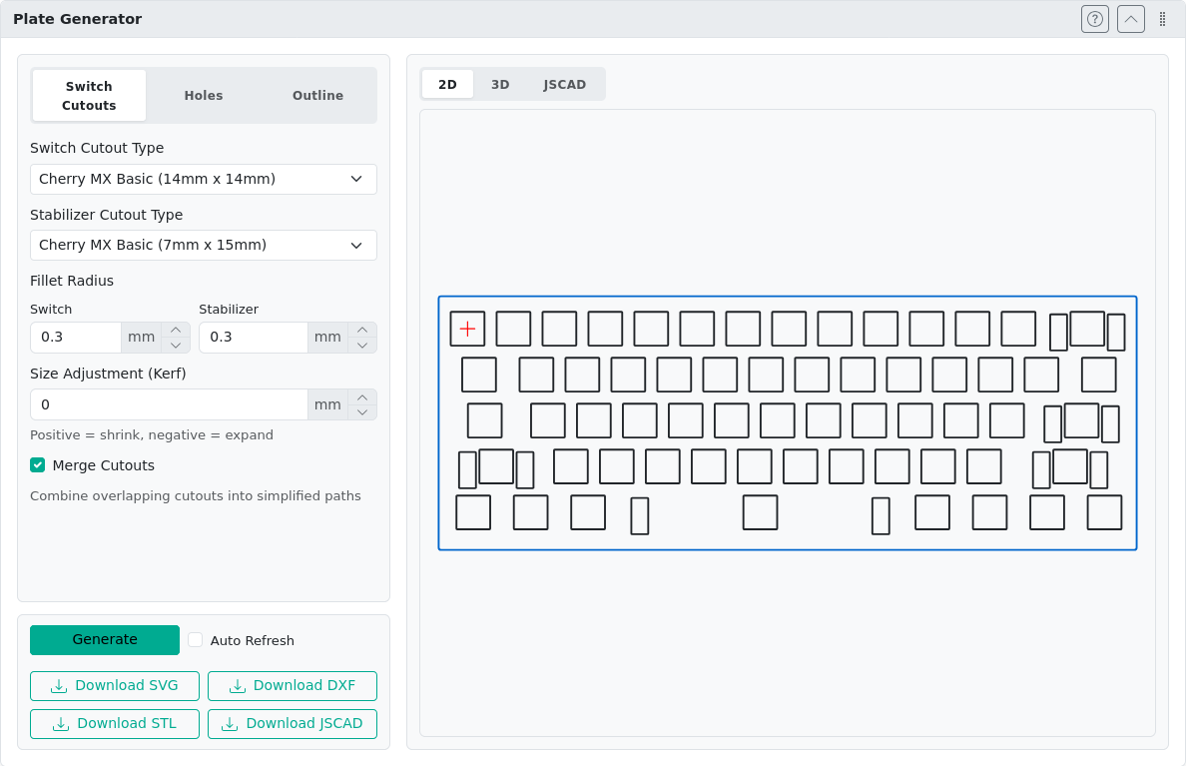The width and height of the screenshot is (1186, 766).
Task: Open the JSCAD view tab
Action: [x=565, y=85]
